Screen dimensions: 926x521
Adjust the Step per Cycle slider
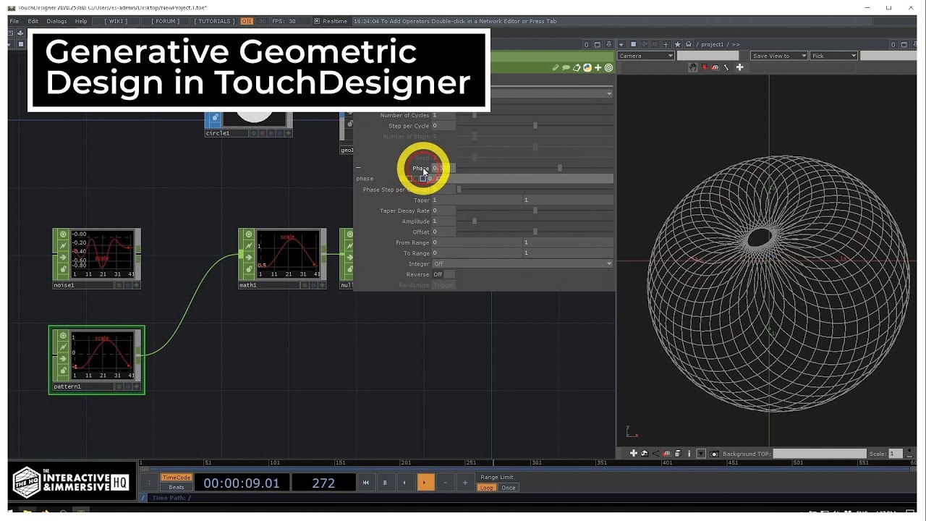[x=535, y=126]
